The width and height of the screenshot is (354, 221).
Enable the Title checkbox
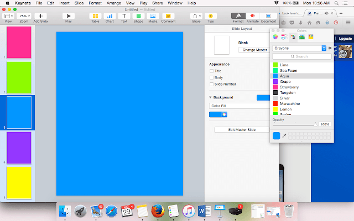(x=211, y=71)
